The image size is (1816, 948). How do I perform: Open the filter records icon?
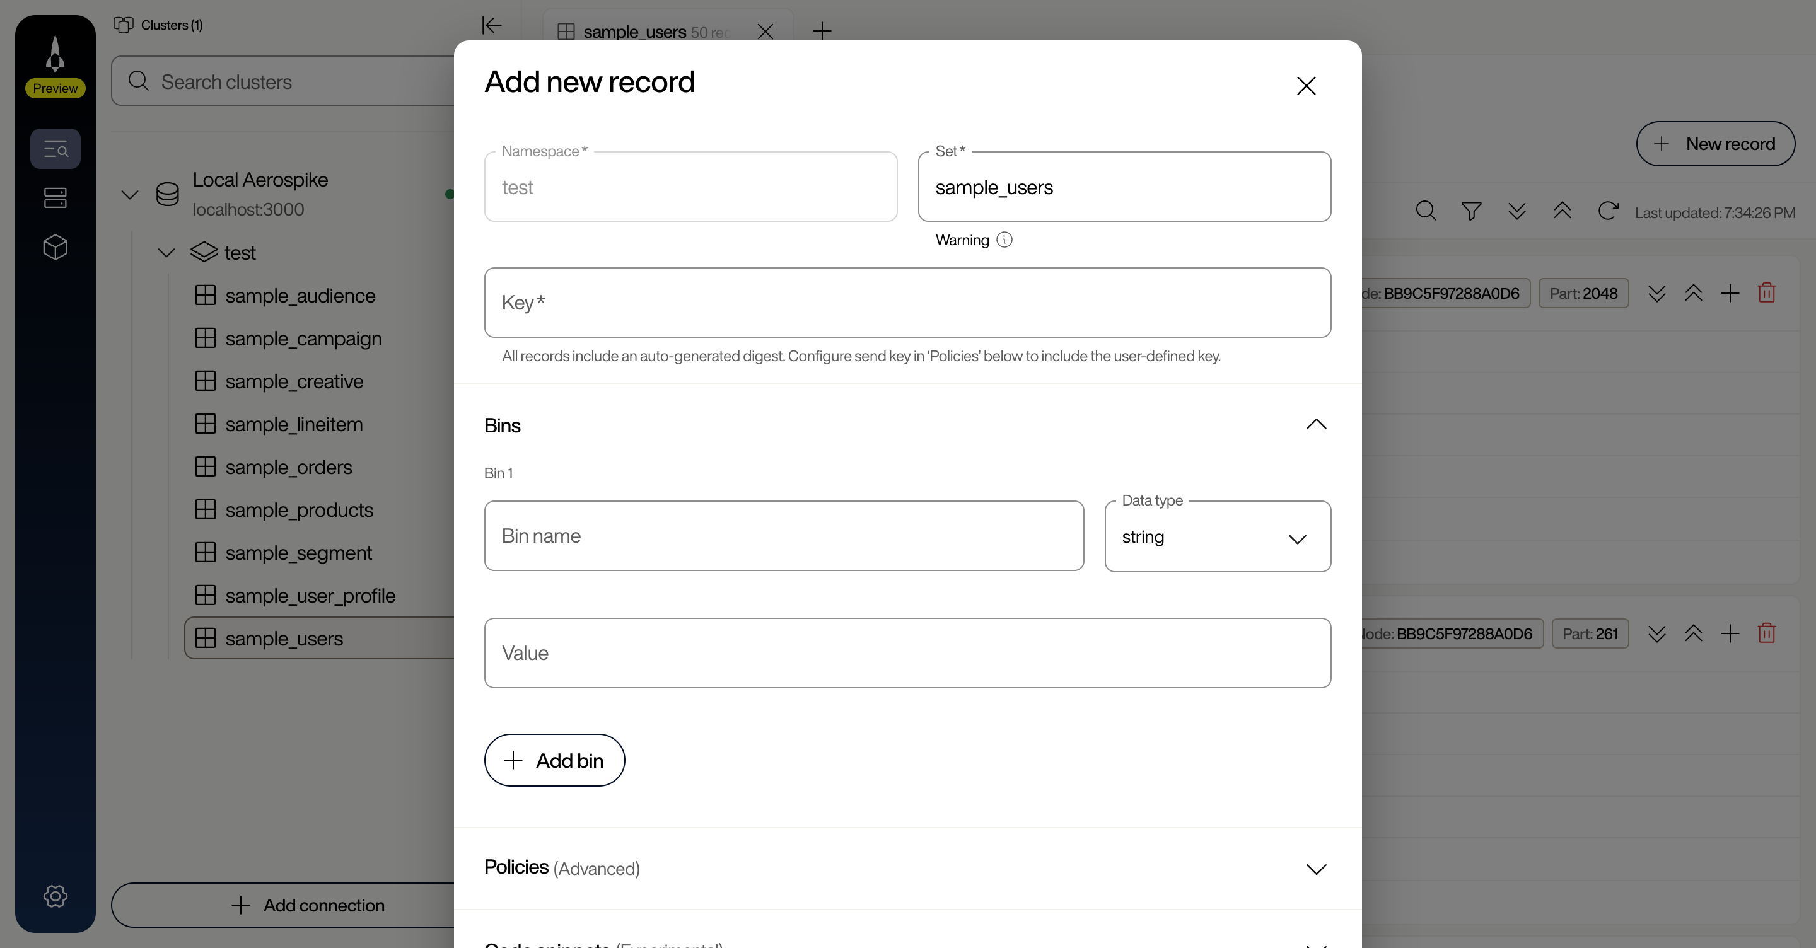[x=1470, y=211]
